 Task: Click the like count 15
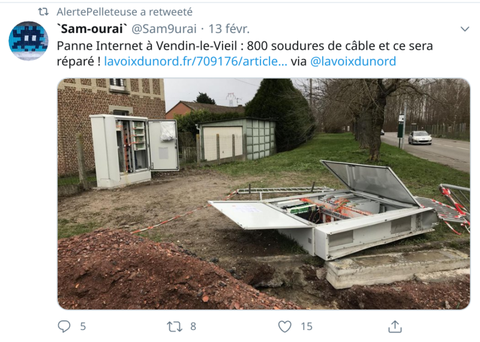point(307,326)
